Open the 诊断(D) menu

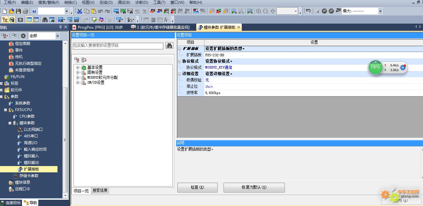[142, 3]
